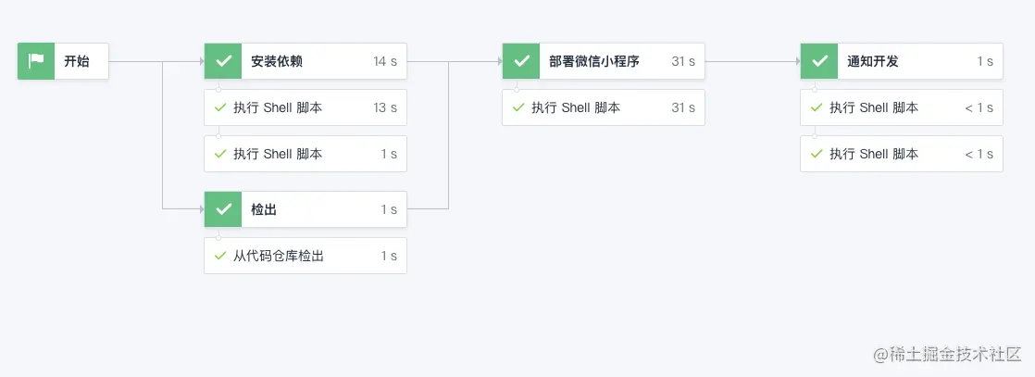The width and height of the screenshot is (1035, 377).
Task: Open 执行 Shell 脚本 step lasting 13 s
Action: pos(278,107)
